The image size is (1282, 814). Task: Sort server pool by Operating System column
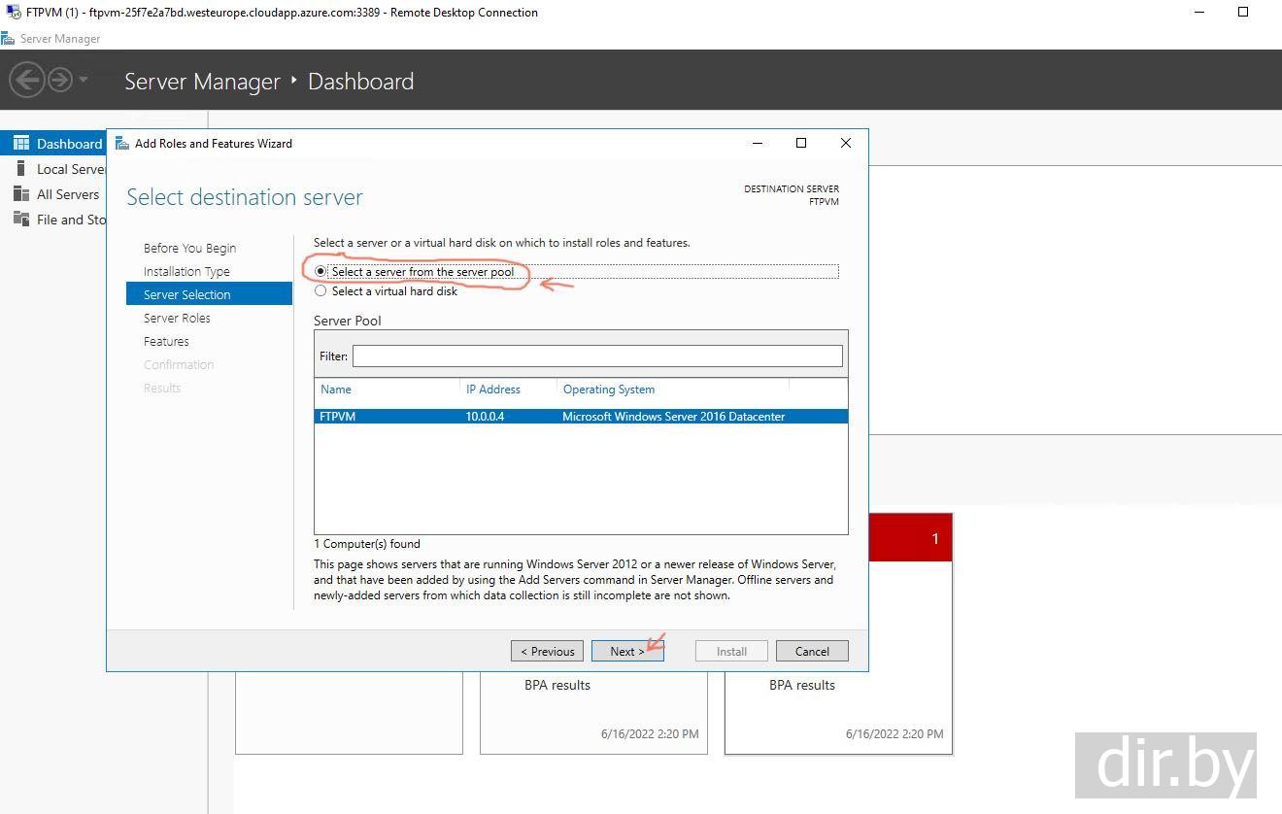(x=609, y=390)
